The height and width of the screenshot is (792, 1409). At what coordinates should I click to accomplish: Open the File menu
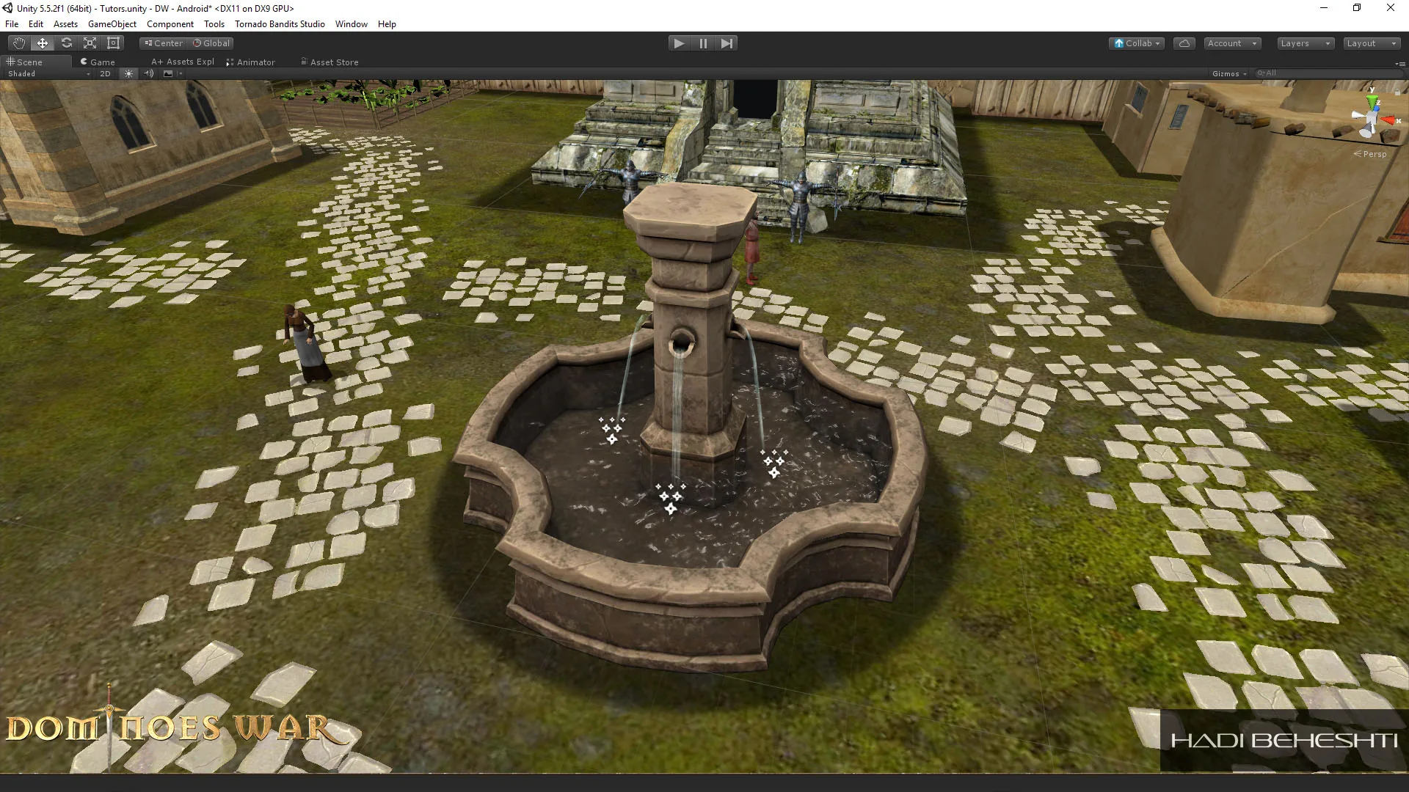pyautogui.click(x=12, y=24)
